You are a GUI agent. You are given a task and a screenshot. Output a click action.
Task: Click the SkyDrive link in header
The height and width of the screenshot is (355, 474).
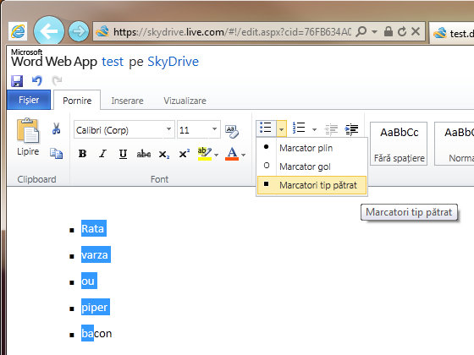tap(173, 62)
